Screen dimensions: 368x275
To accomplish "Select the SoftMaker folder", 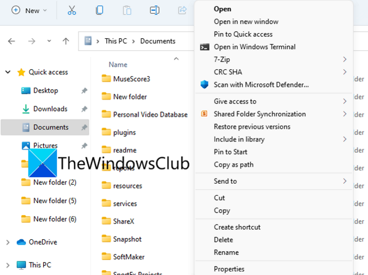I will [129, 257].
